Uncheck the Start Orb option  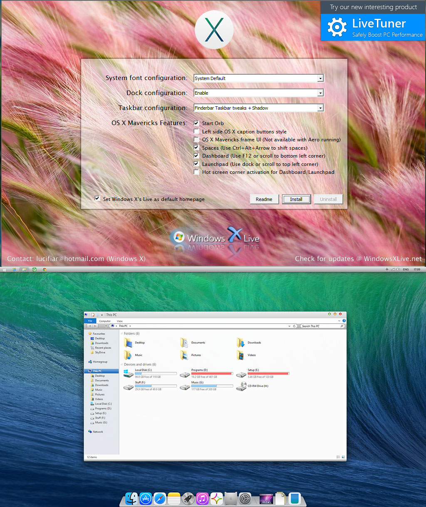196,123
